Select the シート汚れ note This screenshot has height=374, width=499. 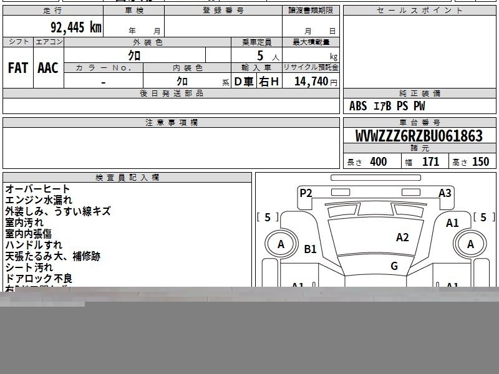click(x=29, y=267)
